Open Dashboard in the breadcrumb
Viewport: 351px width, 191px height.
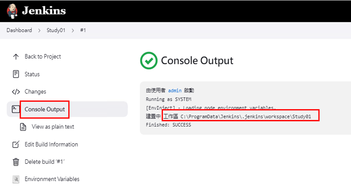[x=19, y=30]
